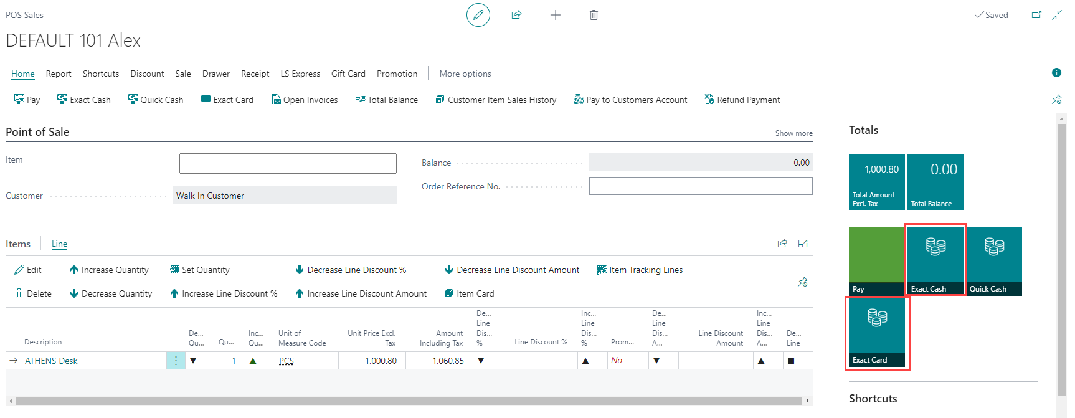The height and width of the screenshot is (418, 1075).
Task: Open row options for ATHENS Desk
Action: pyautogui.click(x=176, y=361)
